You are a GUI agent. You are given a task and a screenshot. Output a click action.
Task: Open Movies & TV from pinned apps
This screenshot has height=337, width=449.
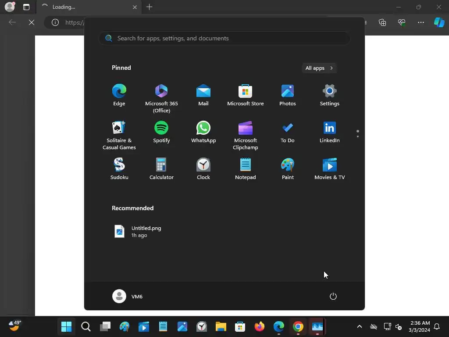[x=330, y=169]
